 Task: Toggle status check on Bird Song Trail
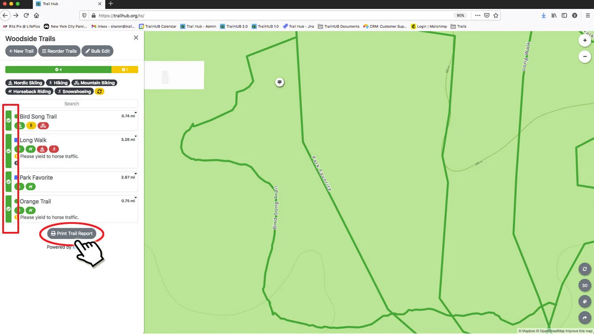click(x=8, y=120)
